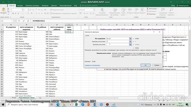Open PowerPoint icon in taskbar
The height and width of the screenshot is (107, 191).
tap(89, 104)
